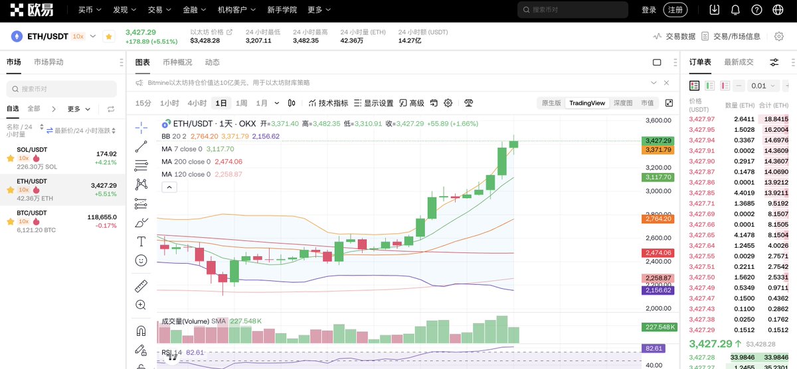The image size is (797, 369).
Task: Open more timeframes dropdown after 1月
Action: pos(276,103)
